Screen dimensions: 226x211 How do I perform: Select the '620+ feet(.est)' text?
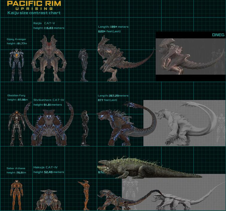point(109,31)
